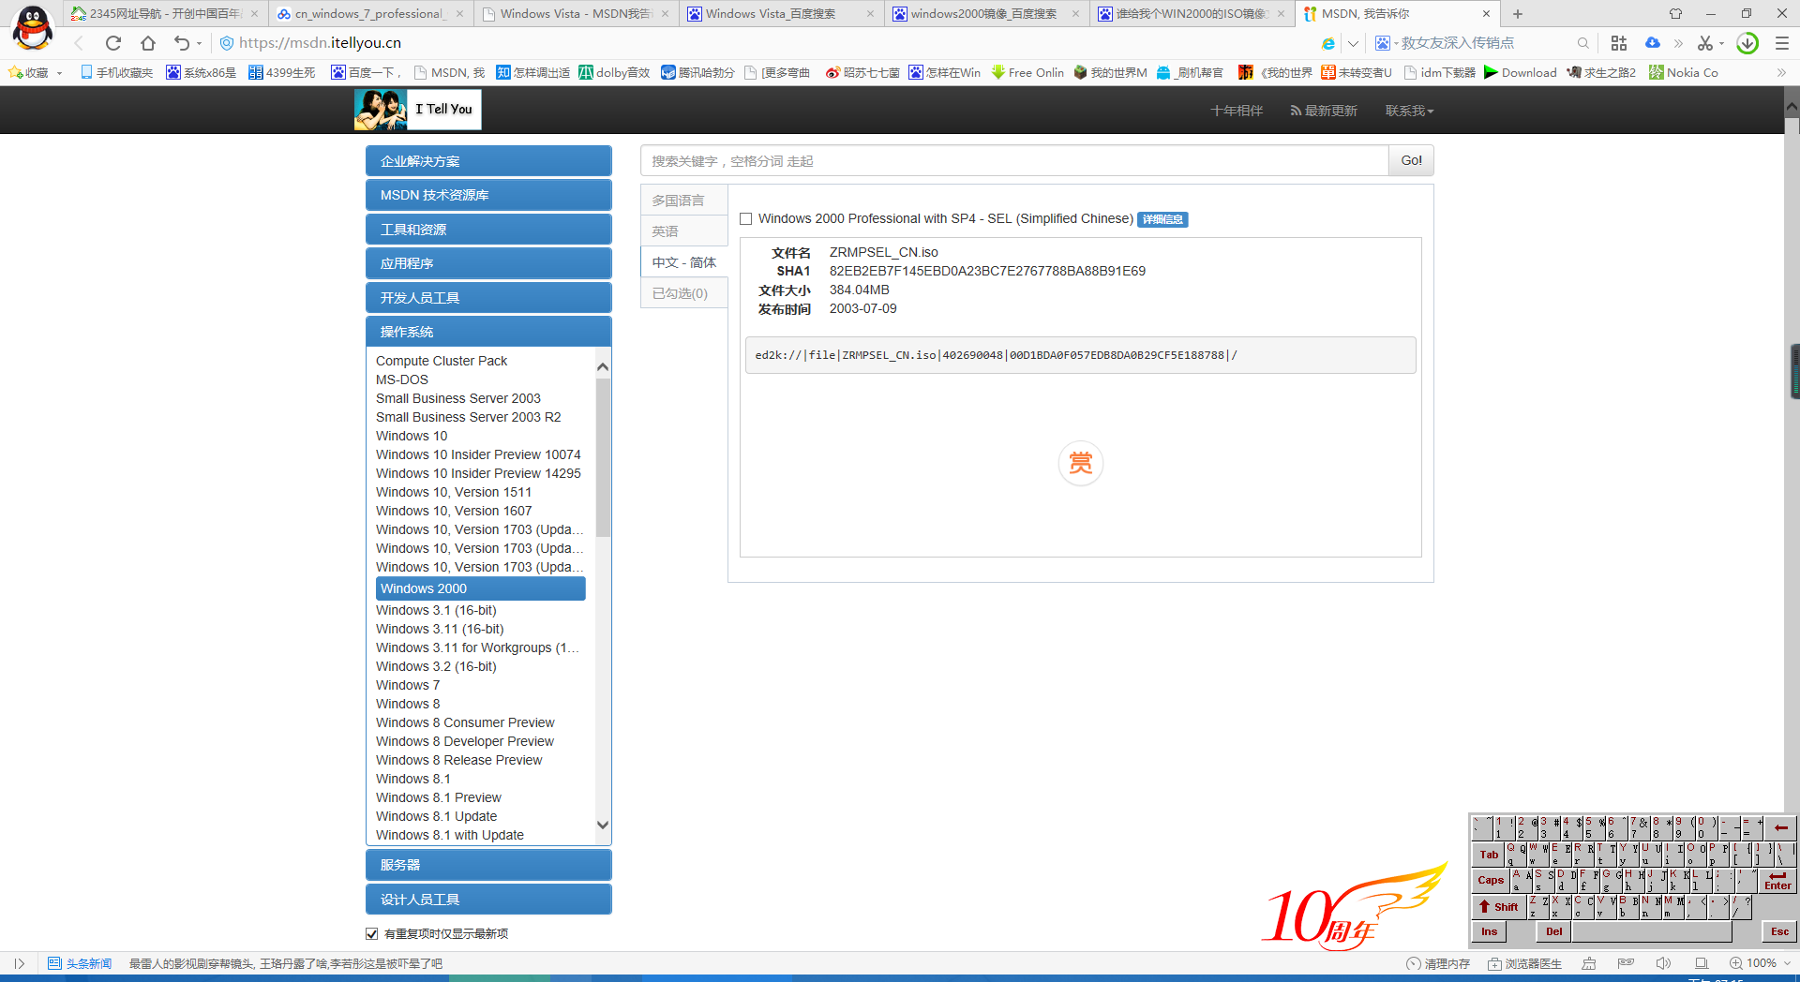Open the extensions grid icon
Viewport: 1800px width, 982px height.
1619,43
